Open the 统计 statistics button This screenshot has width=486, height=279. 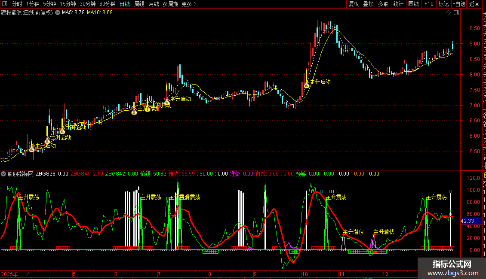(398, 4)
